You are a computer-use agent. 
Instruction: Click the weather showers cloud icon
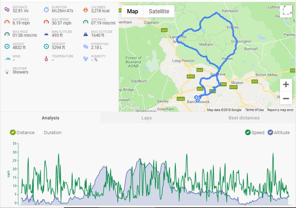(x=7, y=71)
